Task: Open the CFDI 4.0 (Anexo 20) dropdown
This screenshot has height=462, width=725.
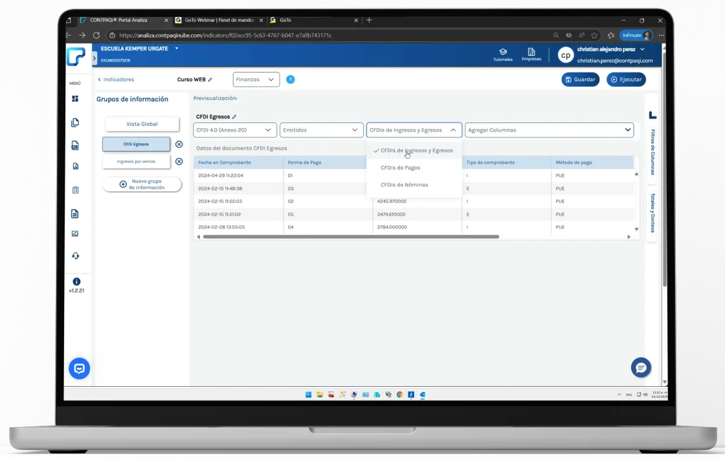Action: pos(235,130)
